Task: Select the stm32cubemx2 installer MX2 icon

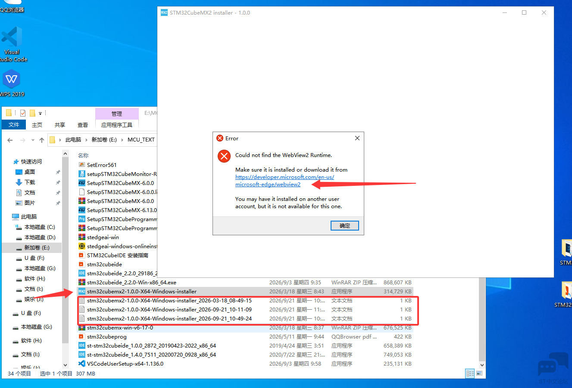Action: 82,291
